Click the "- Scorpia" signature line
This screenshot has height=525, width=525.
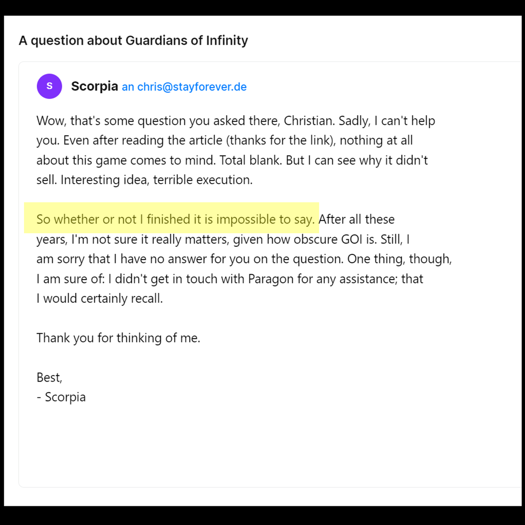[61, 397]
